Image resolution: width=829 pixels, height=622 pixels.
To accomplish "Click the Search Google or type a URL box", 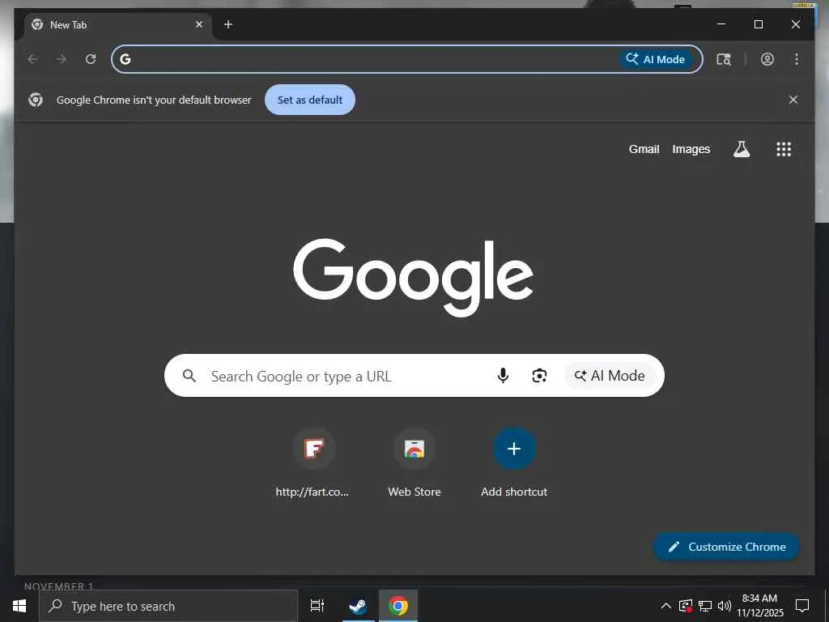I will tap(414, 376).
